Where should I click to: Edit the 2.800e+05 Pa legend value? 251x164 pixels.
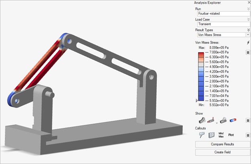coord(219,81)
